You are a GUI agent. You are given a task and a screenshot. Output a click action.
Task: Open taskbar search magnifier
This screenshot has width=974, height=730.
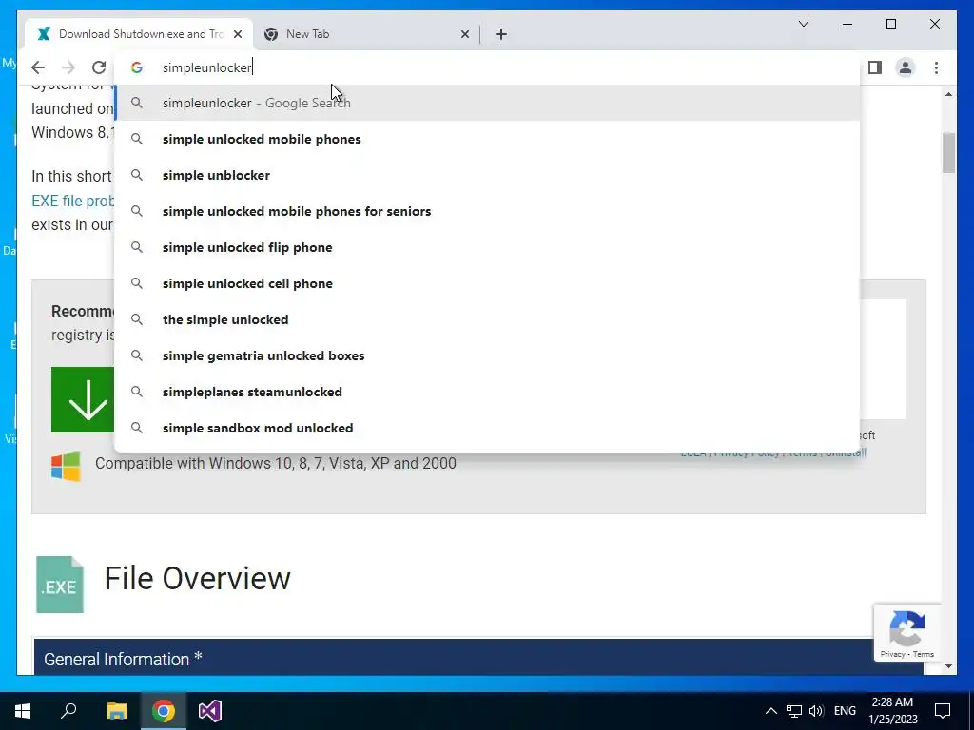pyautogui.click(x=68, y=711)
